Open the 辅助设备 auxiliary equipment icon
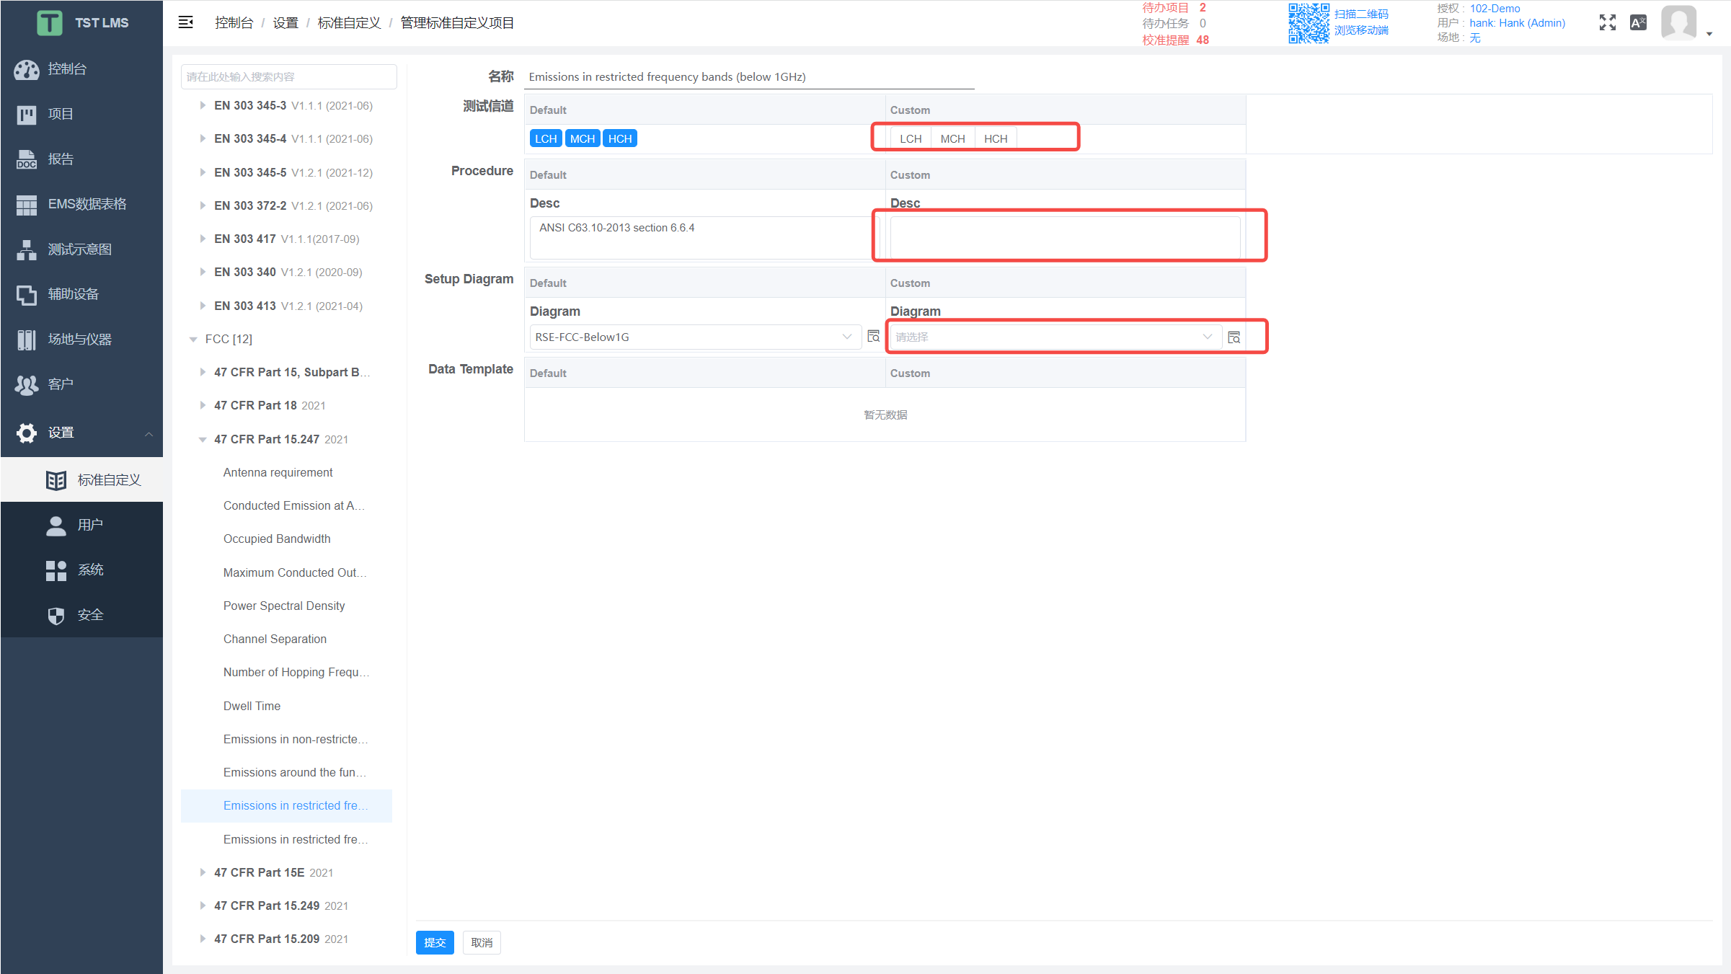 tap(27, 295)
